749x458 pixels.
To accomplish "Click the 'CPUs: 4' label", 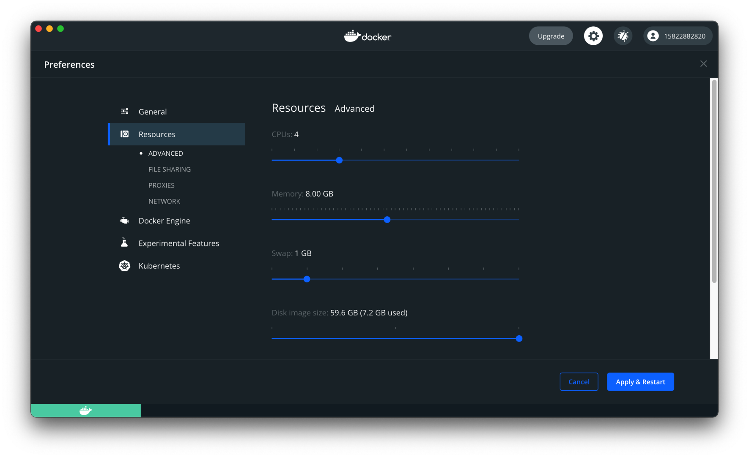I will point(285,134).
